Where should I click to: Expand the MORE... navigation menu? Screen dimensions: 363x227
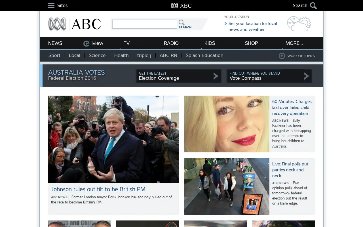tap(294, 43)
